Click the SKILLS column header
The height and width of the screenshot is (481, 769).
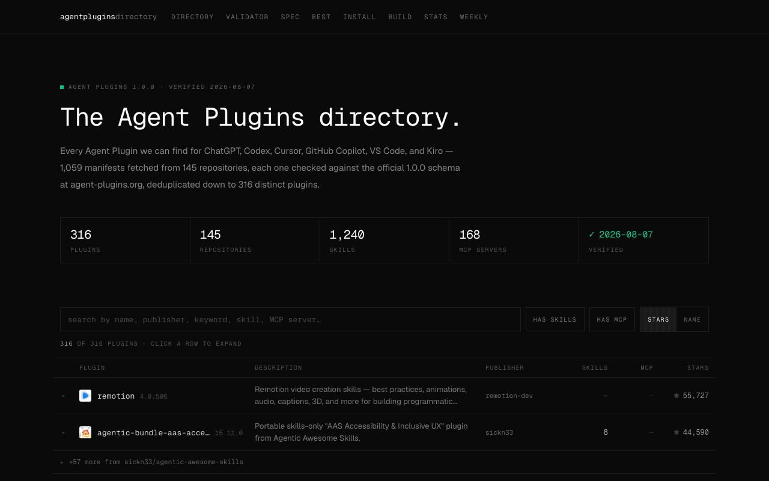595,368
